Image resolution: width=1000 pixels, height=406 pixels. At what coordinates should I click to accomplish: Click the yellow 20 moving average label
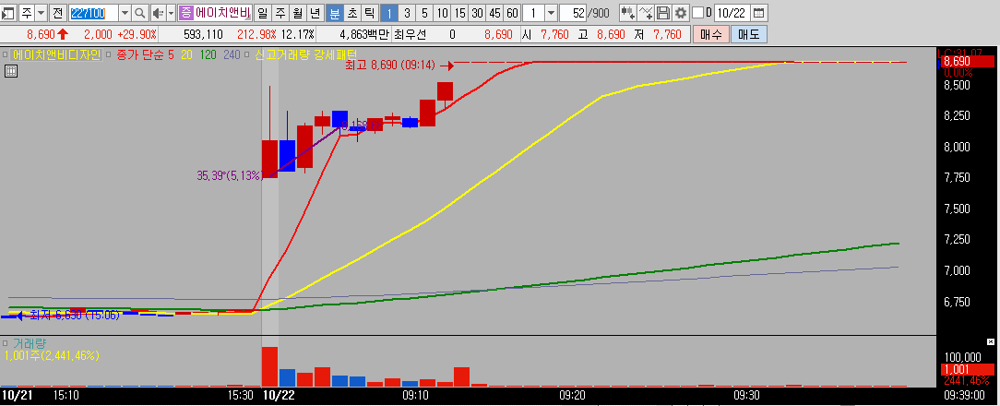(x=186, y=54)
